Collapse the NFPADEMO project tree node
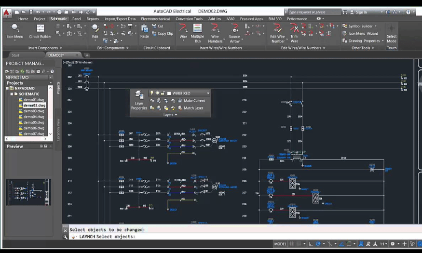Viewport: 422px width, 253px height. click(x=7, y=88)
